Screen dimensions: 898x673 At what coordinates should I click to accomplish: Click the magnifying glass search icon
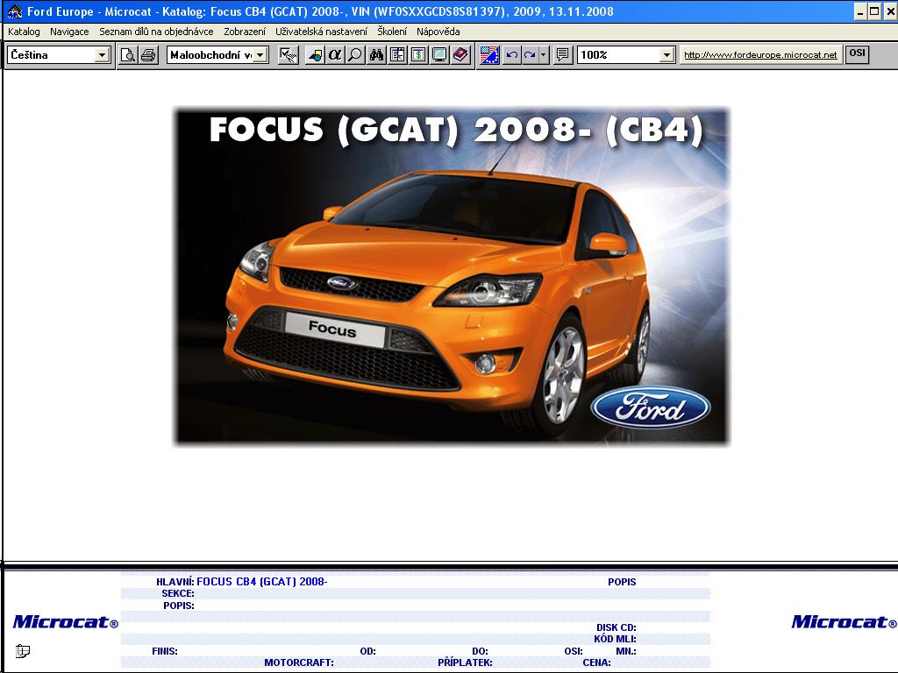[x=354, y=55]
